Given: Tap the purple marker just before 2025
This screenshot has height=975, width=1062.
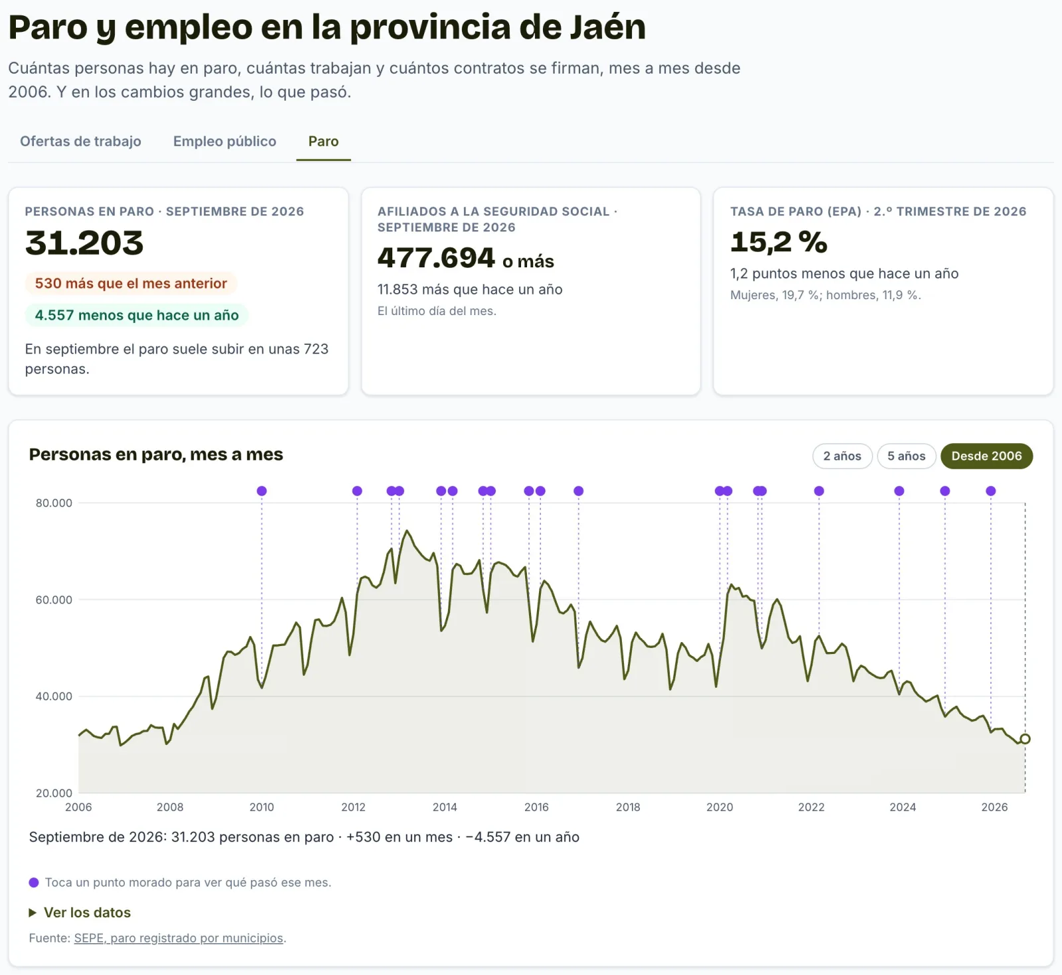Looking at the screenshot, I should (945, 491).
